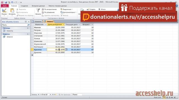Viewport: 179px width, 100px height.
Task: Sort descending with По убыванию
Action: tap(48, 12)
